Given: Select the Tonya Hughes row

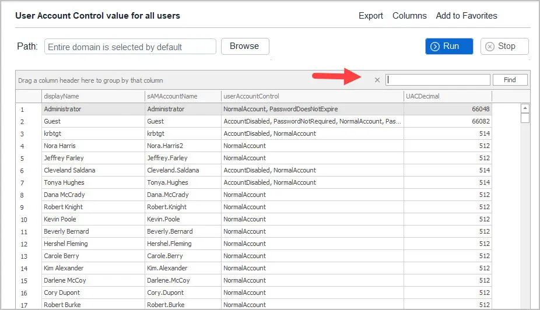Looking at the screenshot, I should pyautogui.click(x=254, y=183).
